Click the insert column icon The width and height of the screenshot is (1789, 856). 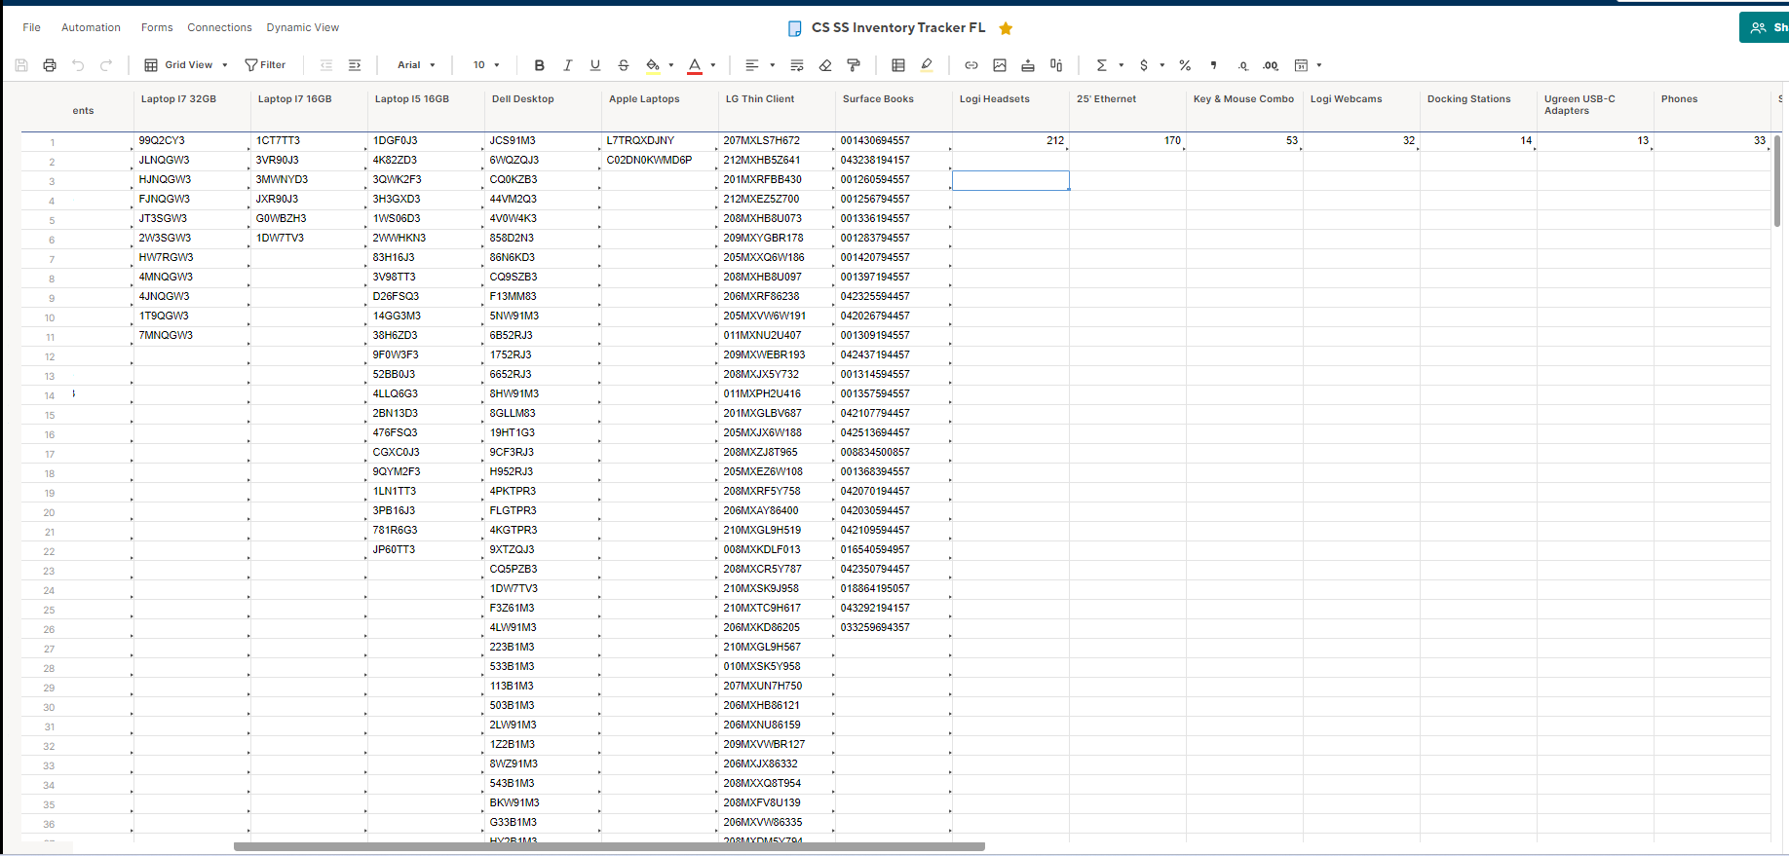pyautogui.click(x=1056, y=65)
